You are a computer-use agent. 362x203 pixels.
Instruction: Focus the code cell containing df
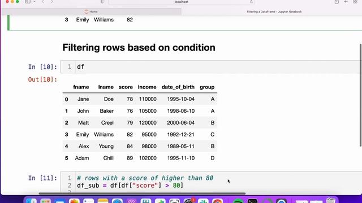[211, 67]
